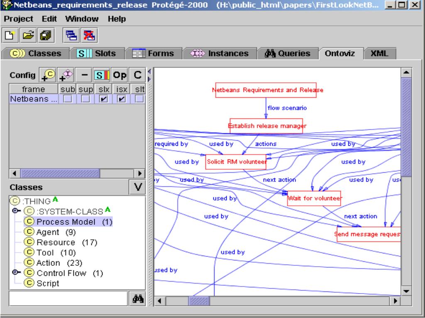Screen dimensions: 425x318
Task: Click graph horizontal scrollbar thumb
Action: [199, 301]
